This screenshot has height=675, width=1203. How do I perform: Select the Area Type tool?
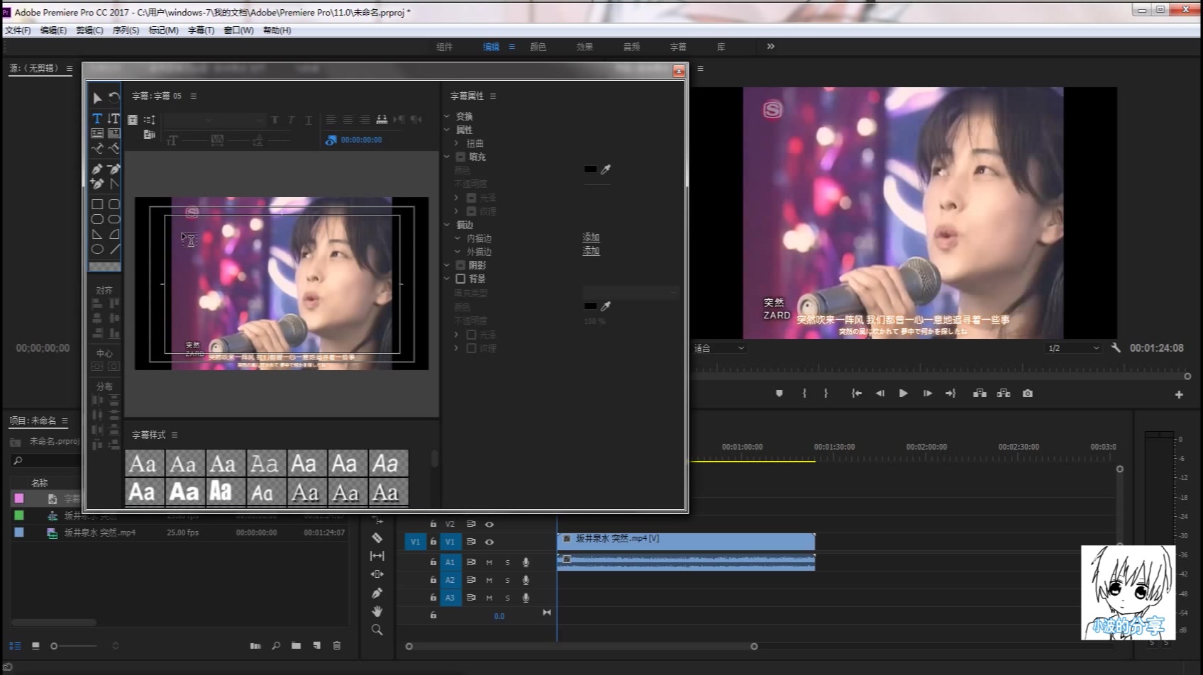(97, 133)
